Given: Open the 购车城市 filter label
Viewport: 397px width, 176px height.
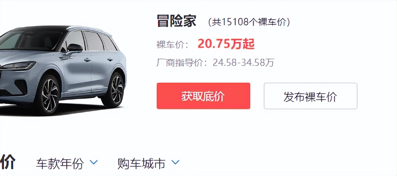Looking at the screenshot, I should [141, 163].
